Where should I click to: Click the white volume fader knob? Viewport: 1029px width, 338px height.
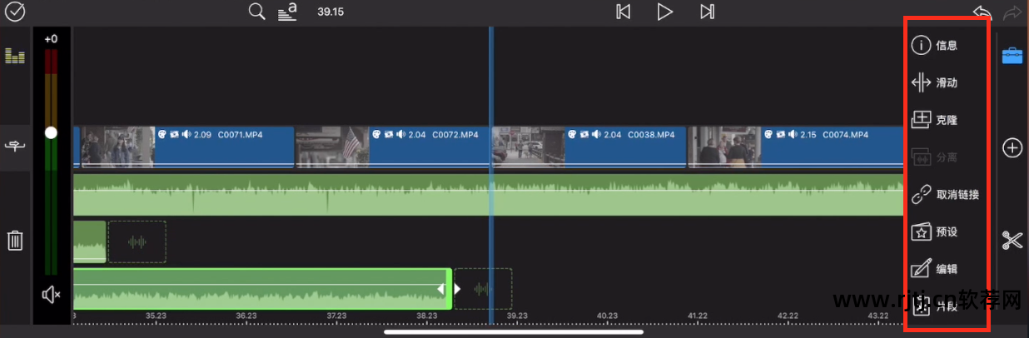tap(52, 132)
